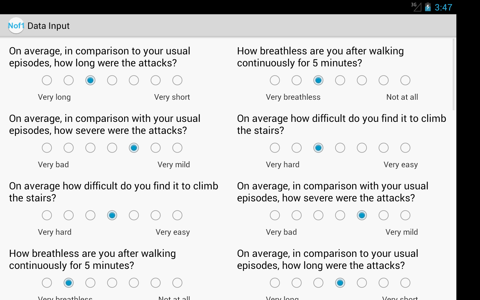Choose middle option for top-left attack length question

(112, 80)
